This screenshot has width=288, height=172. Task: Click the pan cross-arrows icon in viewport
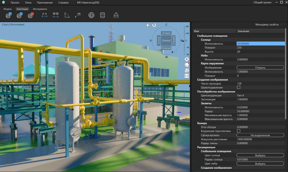pos(148,25)
